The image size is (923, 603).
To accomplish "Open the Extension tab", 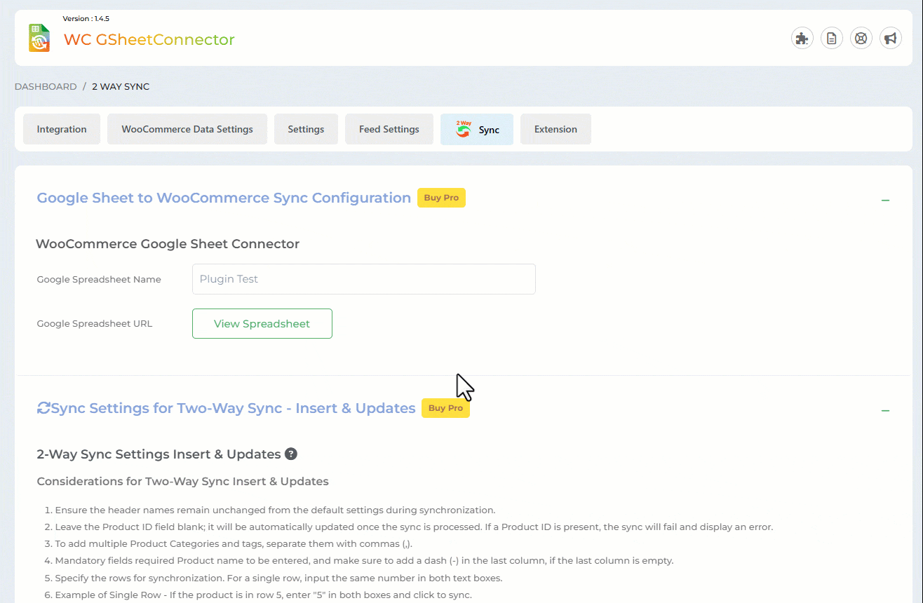I will (555, 129).
